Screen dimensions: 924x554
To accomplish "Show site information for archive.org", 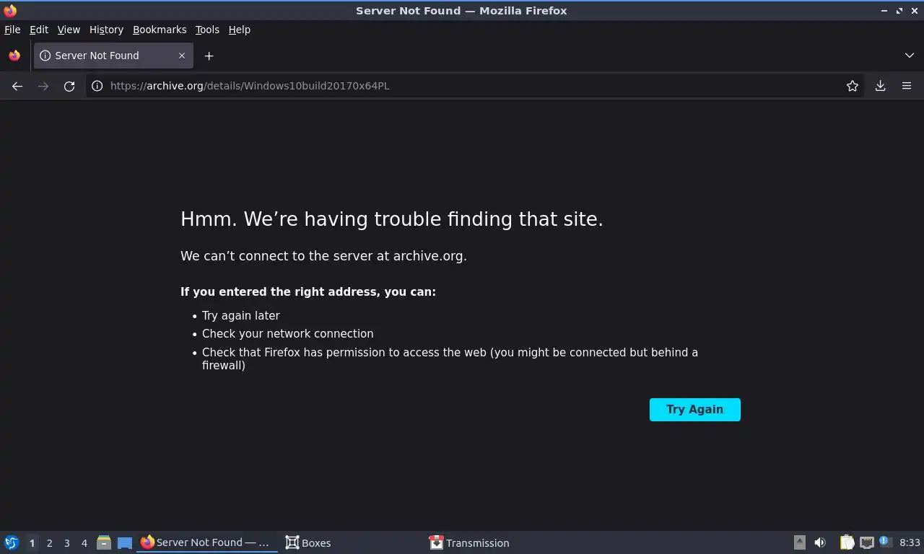I will coord(97,86).
